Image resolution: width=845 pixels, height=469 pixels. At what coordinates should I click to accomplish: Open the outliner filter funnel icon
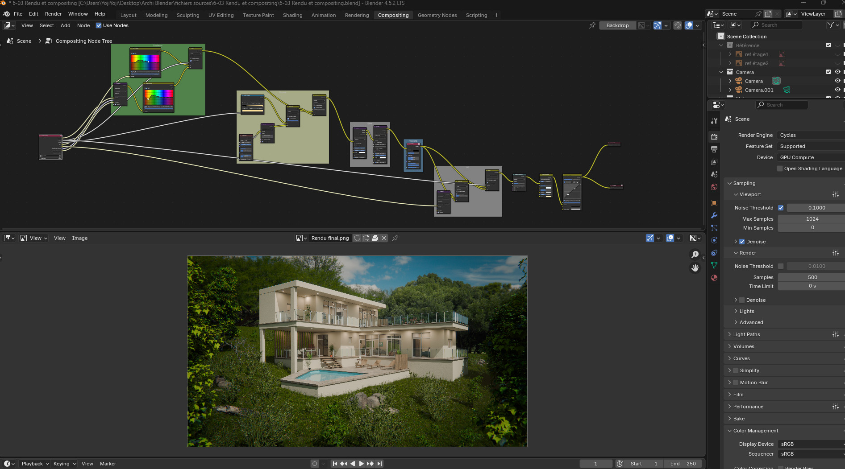pos(831,25)
